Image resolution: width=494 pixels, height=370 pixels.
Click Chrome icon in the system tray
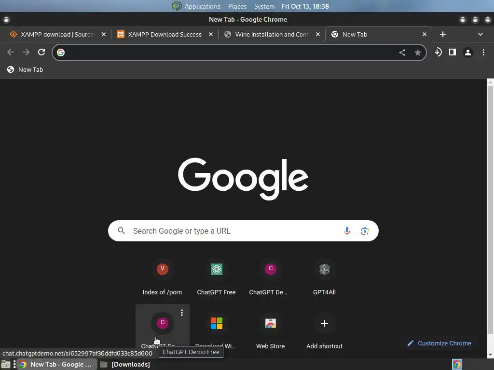pos(457,364)
